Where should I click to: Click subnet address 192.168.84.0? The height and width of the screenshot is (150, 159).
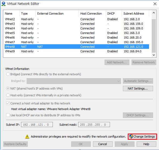[133, 51]
